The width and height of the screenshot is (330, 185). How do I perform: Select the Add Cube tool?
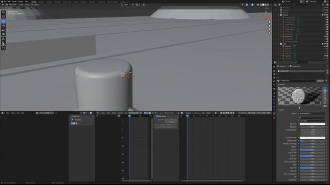(4, 48)
